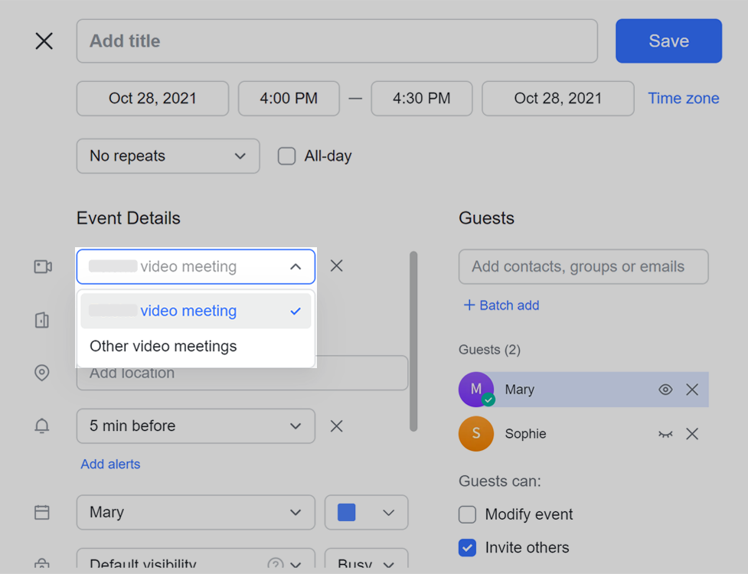Close the event editor with the X icon
Viewport: 748px width, 574px height.
[44, 41]
